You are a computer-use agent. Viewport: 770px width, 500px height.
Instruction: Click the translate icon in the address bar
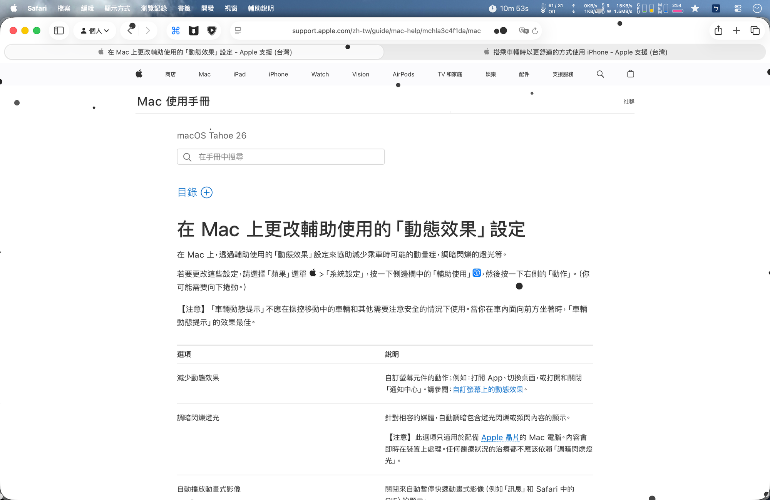[x=523, y=31]
